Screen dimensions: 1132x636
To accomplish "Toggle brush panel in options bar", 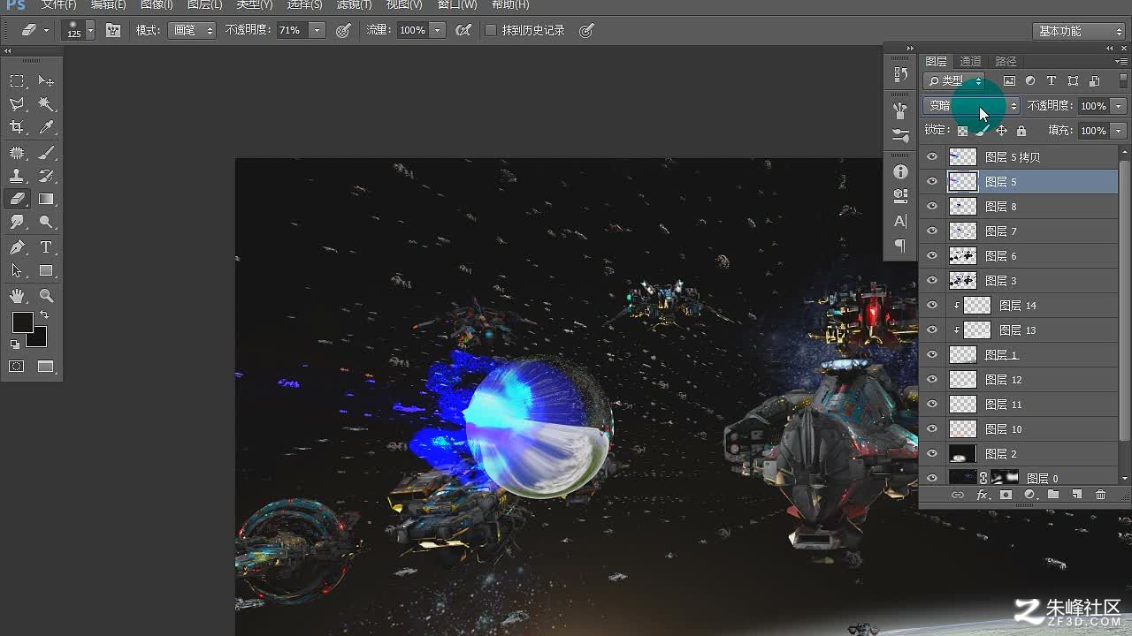I will click(x=113, y=30).
